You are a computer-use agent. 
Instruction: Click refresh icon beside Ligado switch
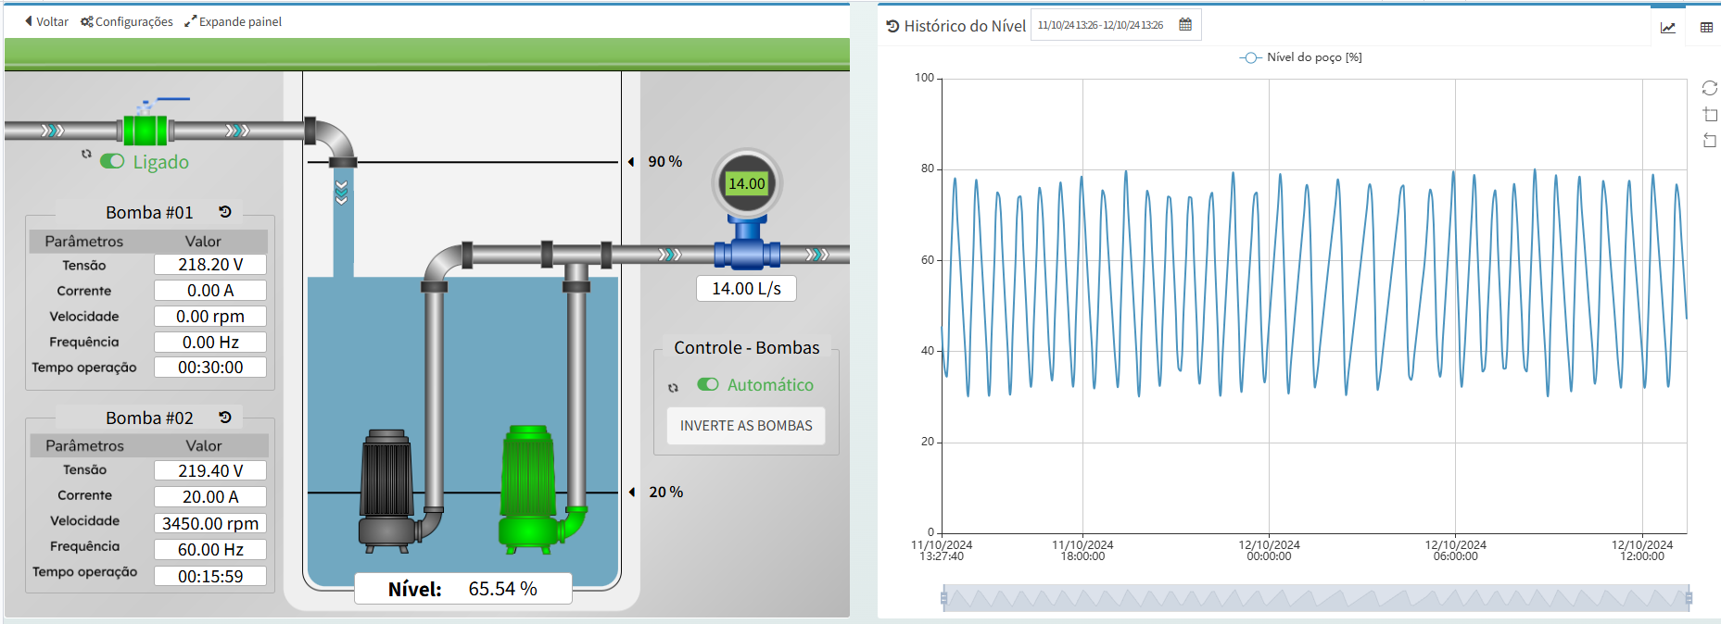pos(86,155)
